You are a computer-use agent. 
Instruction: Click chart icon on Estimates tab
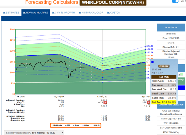[x=4, y=13]
